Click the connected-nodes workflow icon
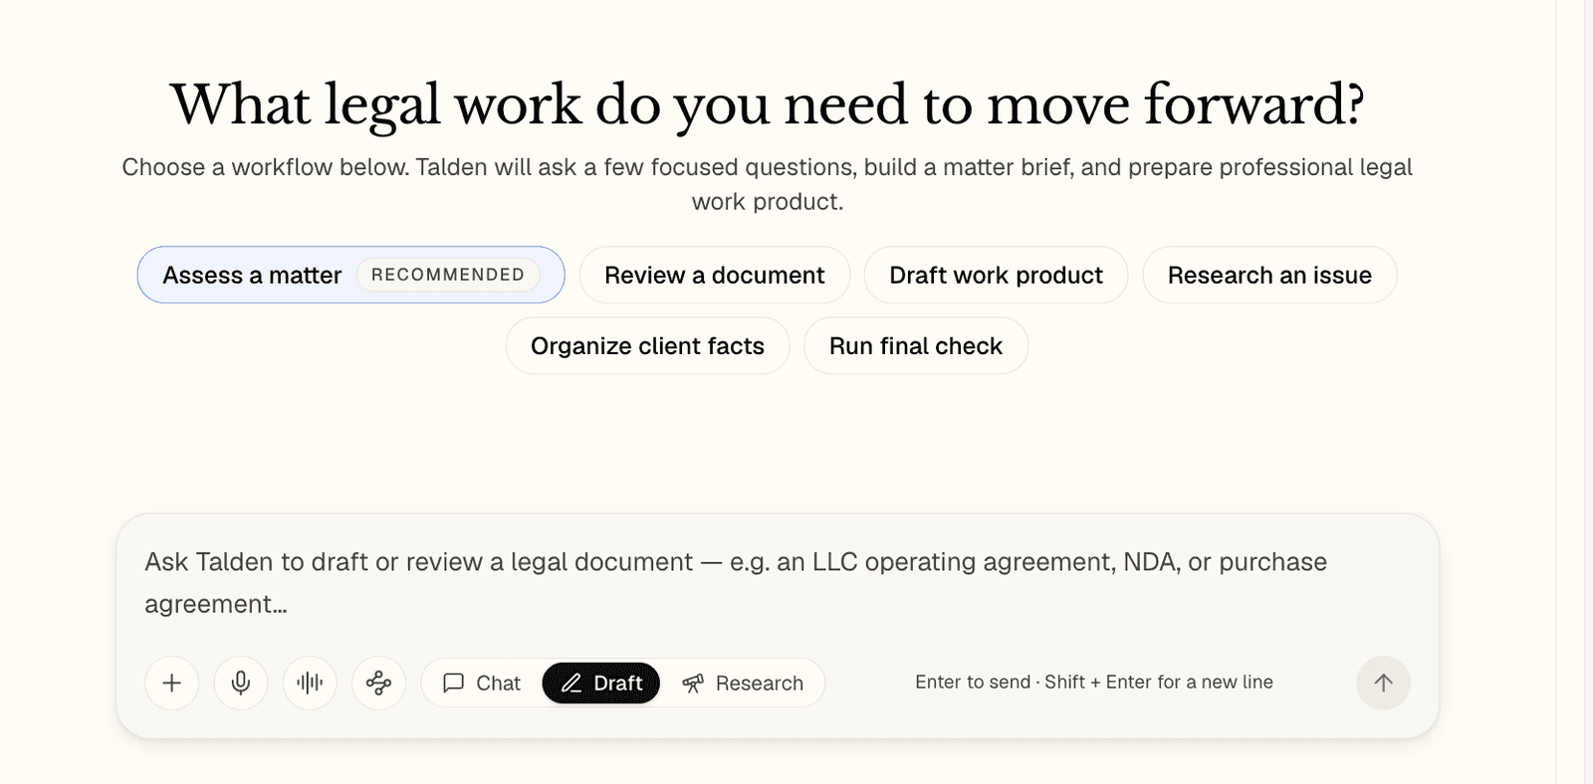Screen dimensions: 1593x784 [378, 683]
